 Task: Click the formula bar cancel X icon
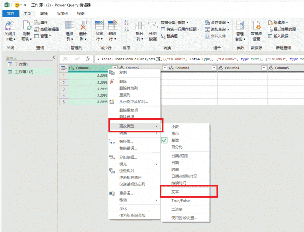point(66,59)
